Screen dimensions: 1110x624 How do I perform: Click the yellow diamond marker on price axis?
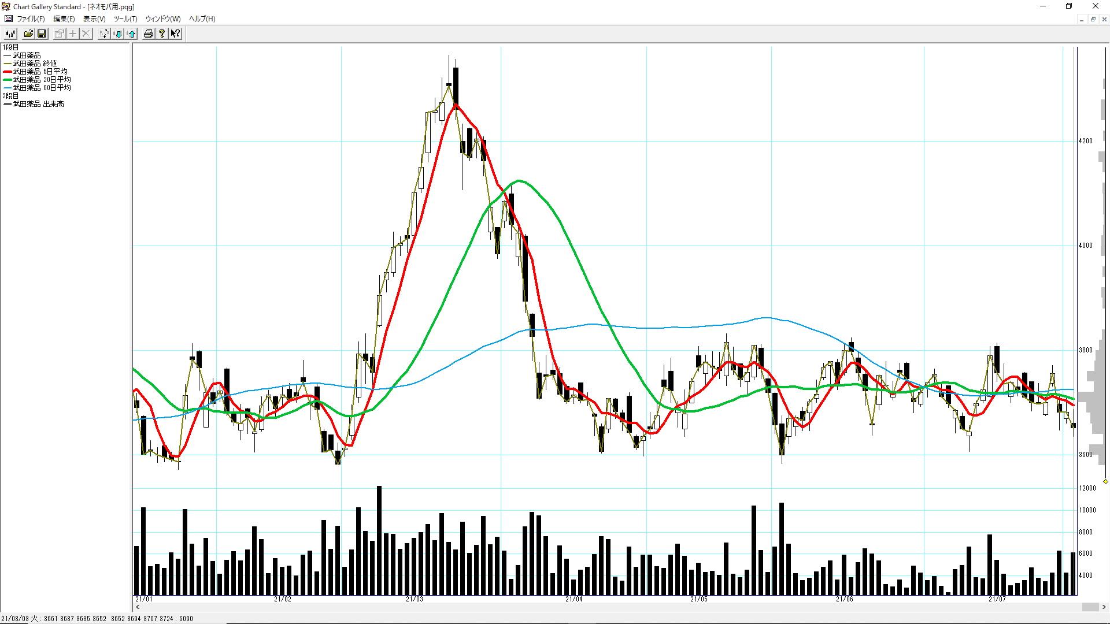coord(1105,481)
